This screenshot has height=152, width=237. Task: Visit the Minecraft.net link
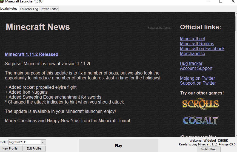click(x=193, y=39)
